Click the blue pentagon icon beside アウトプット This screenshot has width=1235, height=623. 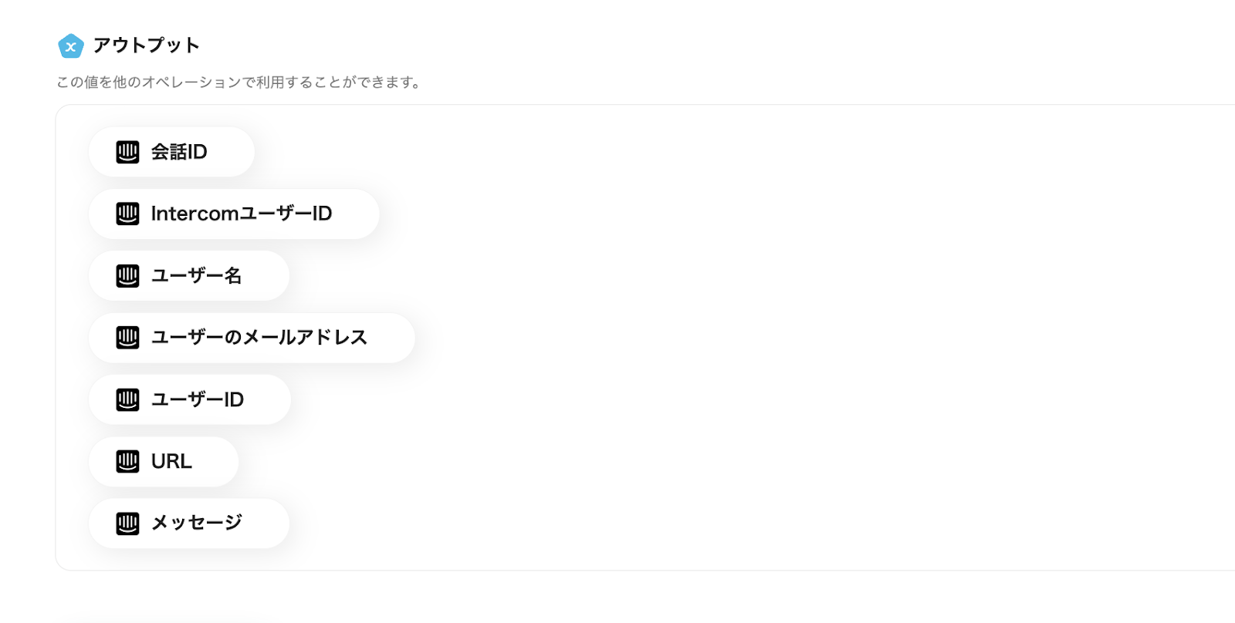[x=70, y=46]
